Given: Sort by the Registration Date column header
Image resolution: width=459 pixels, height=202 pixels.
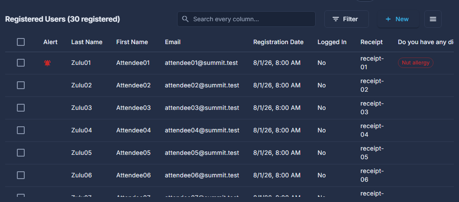Looking at the screenshot, I should (x=278, y=42).
